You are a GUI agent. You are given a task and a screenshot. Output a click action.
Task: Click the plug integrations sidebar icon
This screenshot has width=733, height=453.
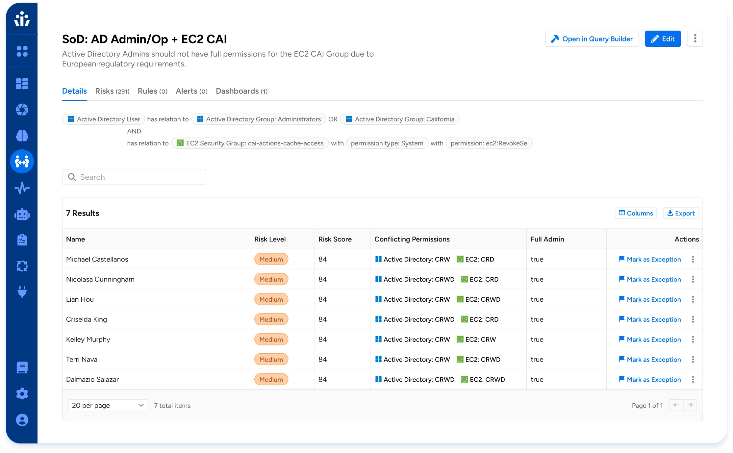point(22,291)
